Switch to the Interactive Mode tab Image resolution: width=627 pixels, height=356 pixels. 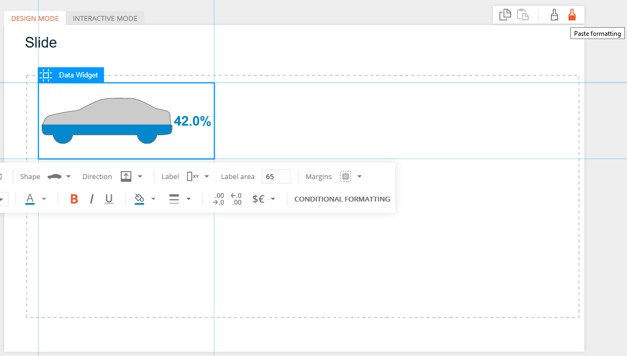pos(105,18)
